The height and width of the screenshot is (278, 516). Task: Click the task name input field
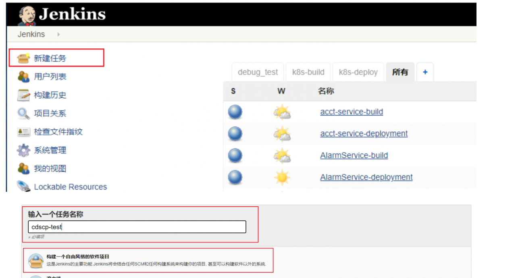coord(137,227)
